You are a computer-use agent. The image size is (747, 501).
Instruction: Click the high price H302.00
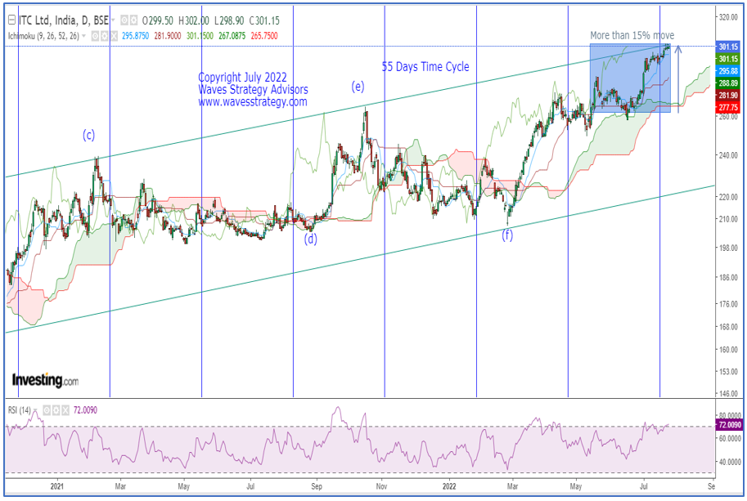(x=193, y=20)
